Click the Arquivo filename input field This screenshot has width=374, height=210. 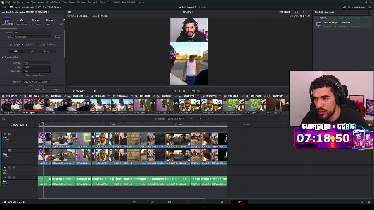click(x=33, y=33)
